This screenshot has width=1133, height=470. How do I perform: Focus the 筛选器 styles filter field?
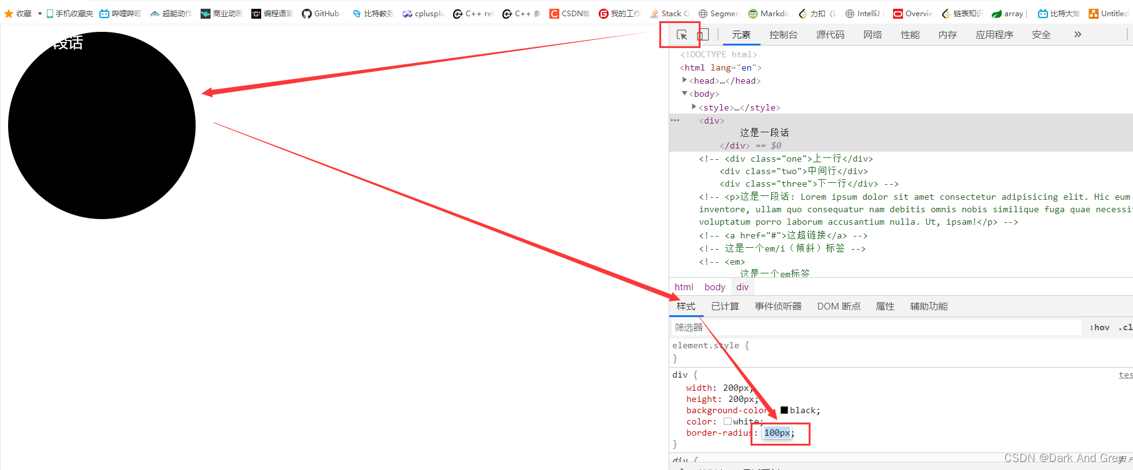tap(876, 327)
